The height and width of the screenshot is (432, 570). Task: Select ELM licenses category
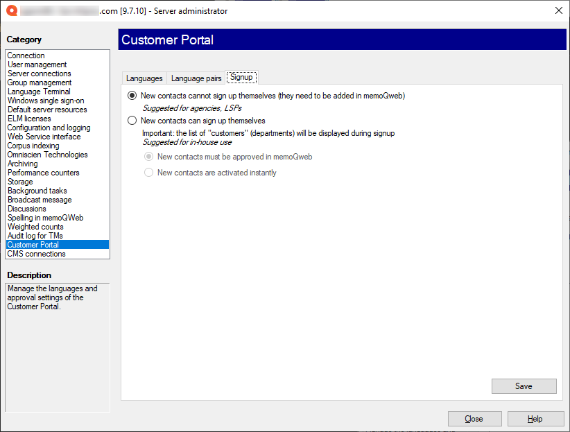point(29,119)
